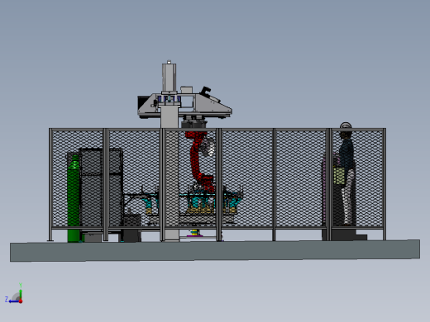Select the vertical cylinder atop the gantry column

[x=169, y=77]
